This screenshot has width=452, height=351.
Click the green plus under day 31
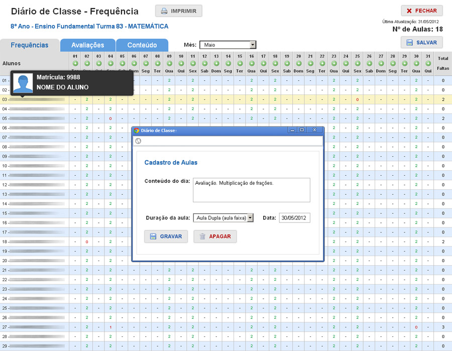[x=428, y=63]
